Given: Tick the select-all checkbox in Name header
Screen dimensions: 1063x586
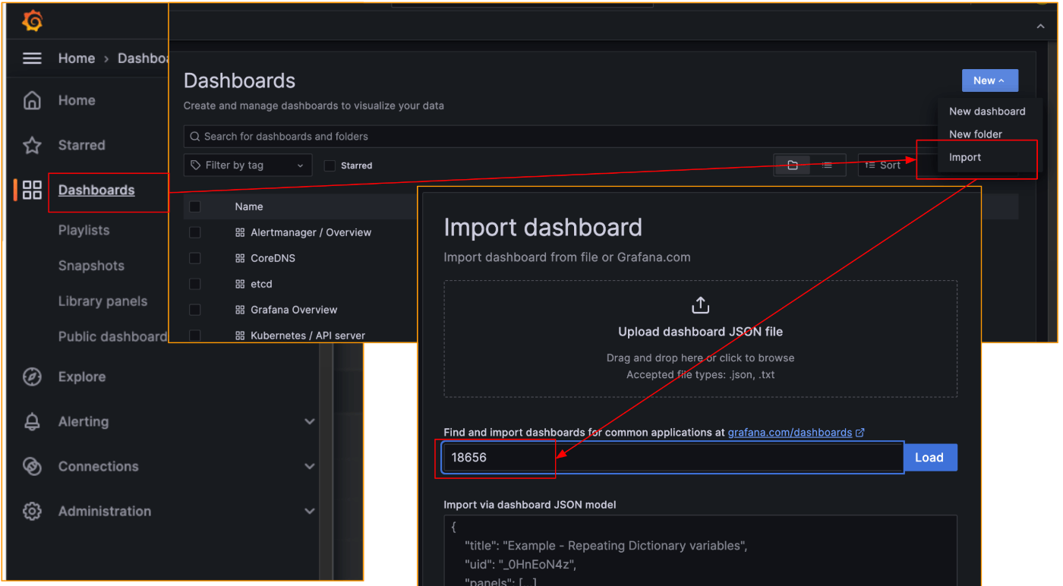Looking at the screenshot, I should 195,206.
